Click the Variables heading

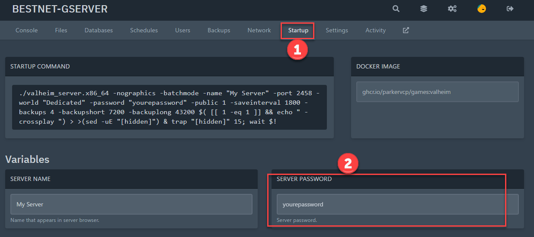pyautogui.click(x=27, y=159)
